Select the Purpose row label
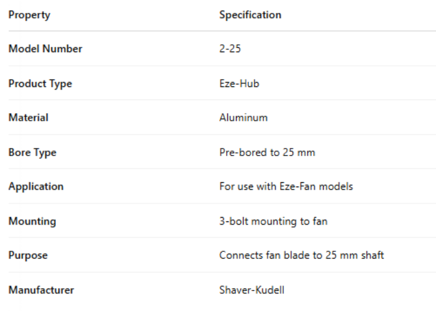The image size is (436, 311). tap(28, 255)
